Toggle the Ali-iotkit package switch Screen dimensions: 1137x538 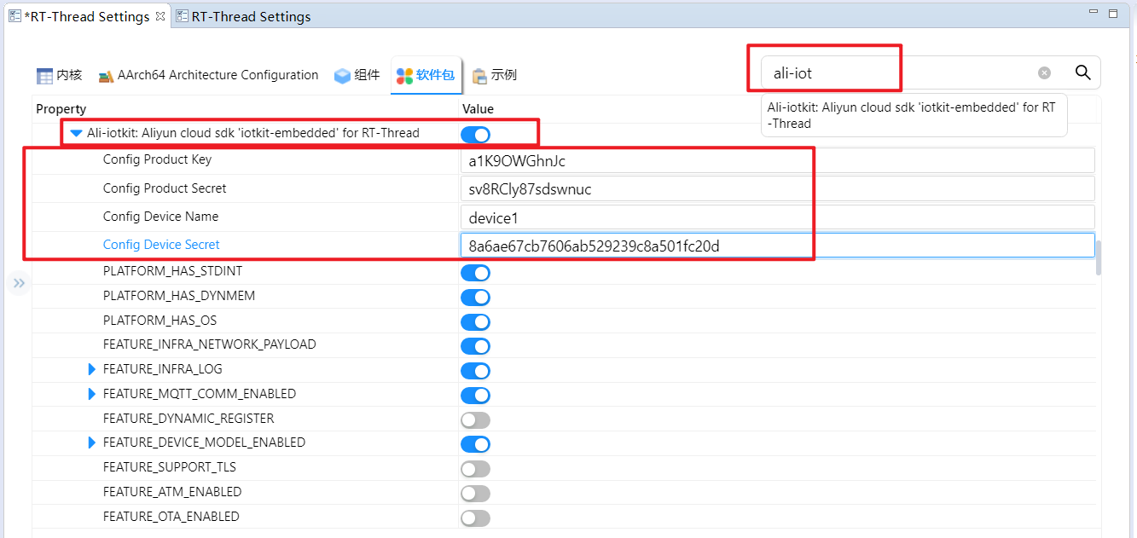(475, 134)
